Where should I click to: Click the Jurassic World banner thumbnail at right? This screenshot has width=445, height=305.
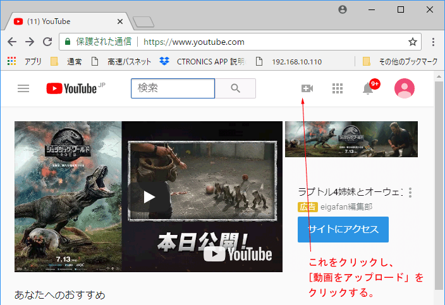click(x=351, y=139)
